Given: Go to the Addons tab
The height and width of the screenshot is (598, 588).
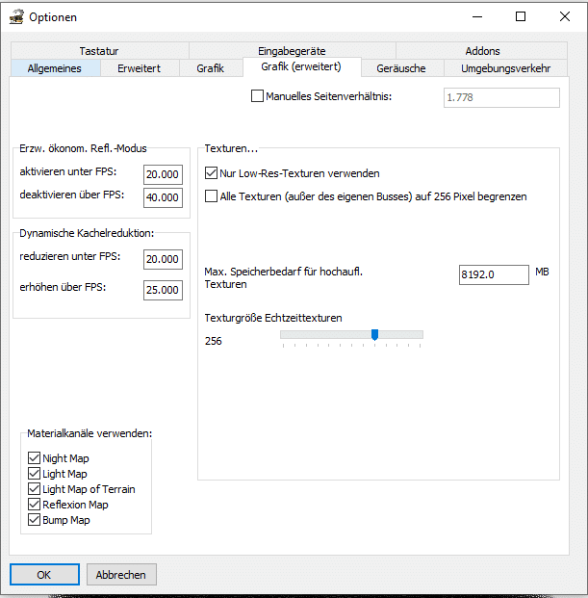Looking at the screenshot, I should (482, 51).
